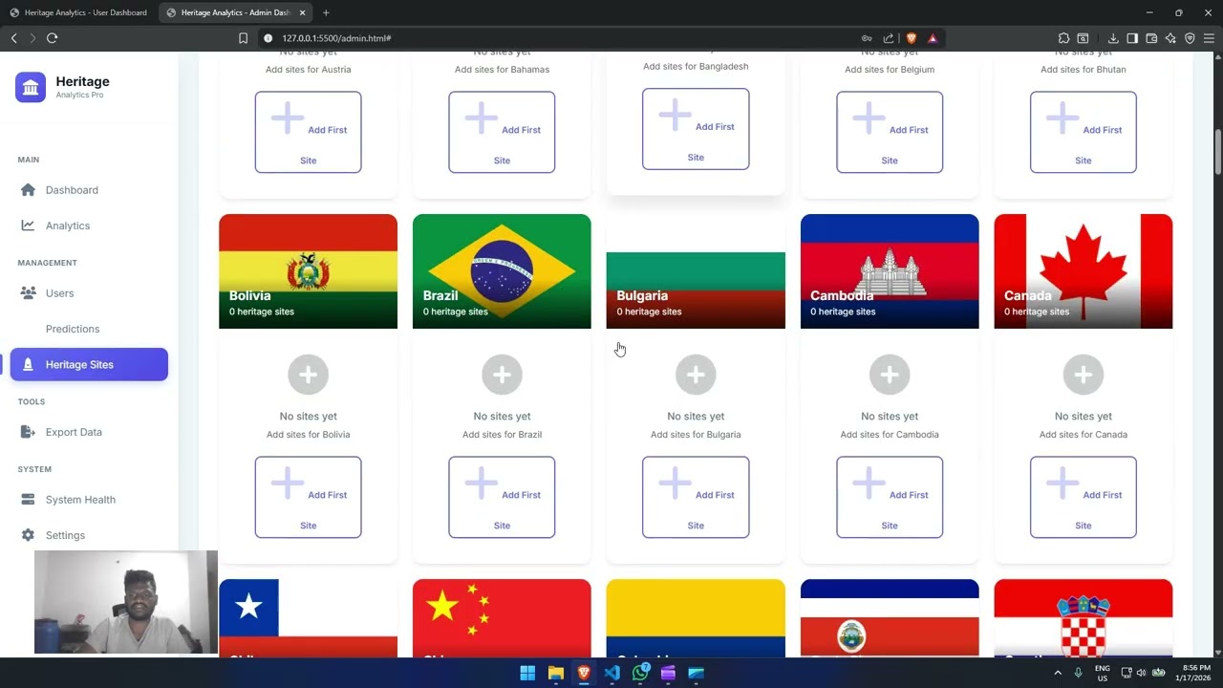
Task: Open Dashboard from the sidebar
Action: [x=89, y=190]
